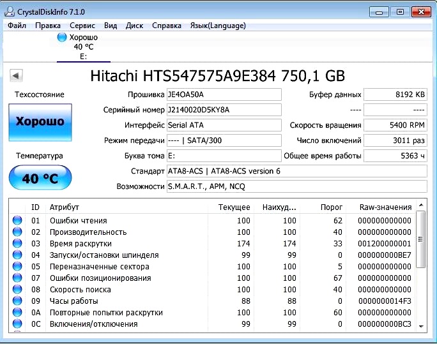Screen dimensions: 437x344
Task: Click raw value 001200000001
Action: [x=385, y=244]
